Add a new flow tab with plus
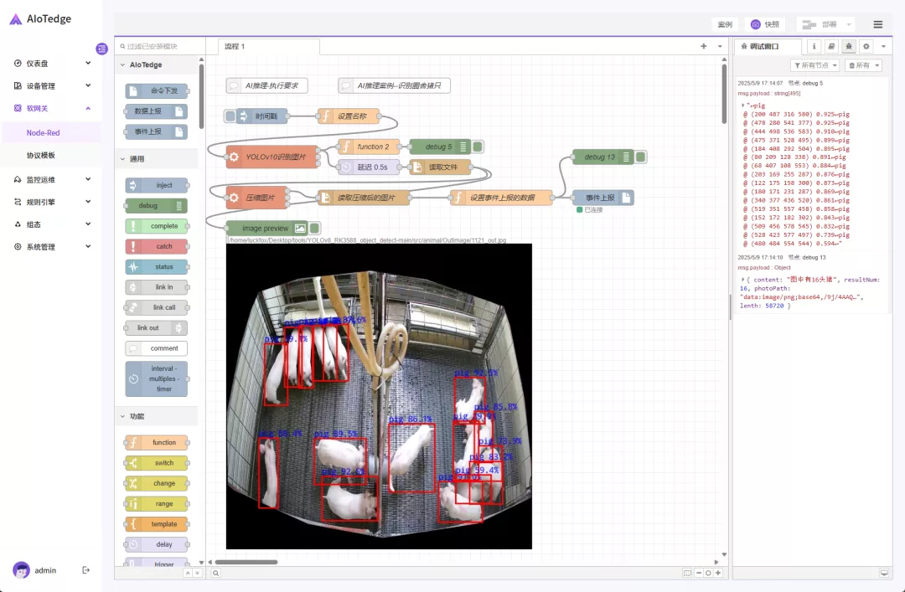Image resolution: width=905 pixels, height=592 pixels. (x=703, y=47)
